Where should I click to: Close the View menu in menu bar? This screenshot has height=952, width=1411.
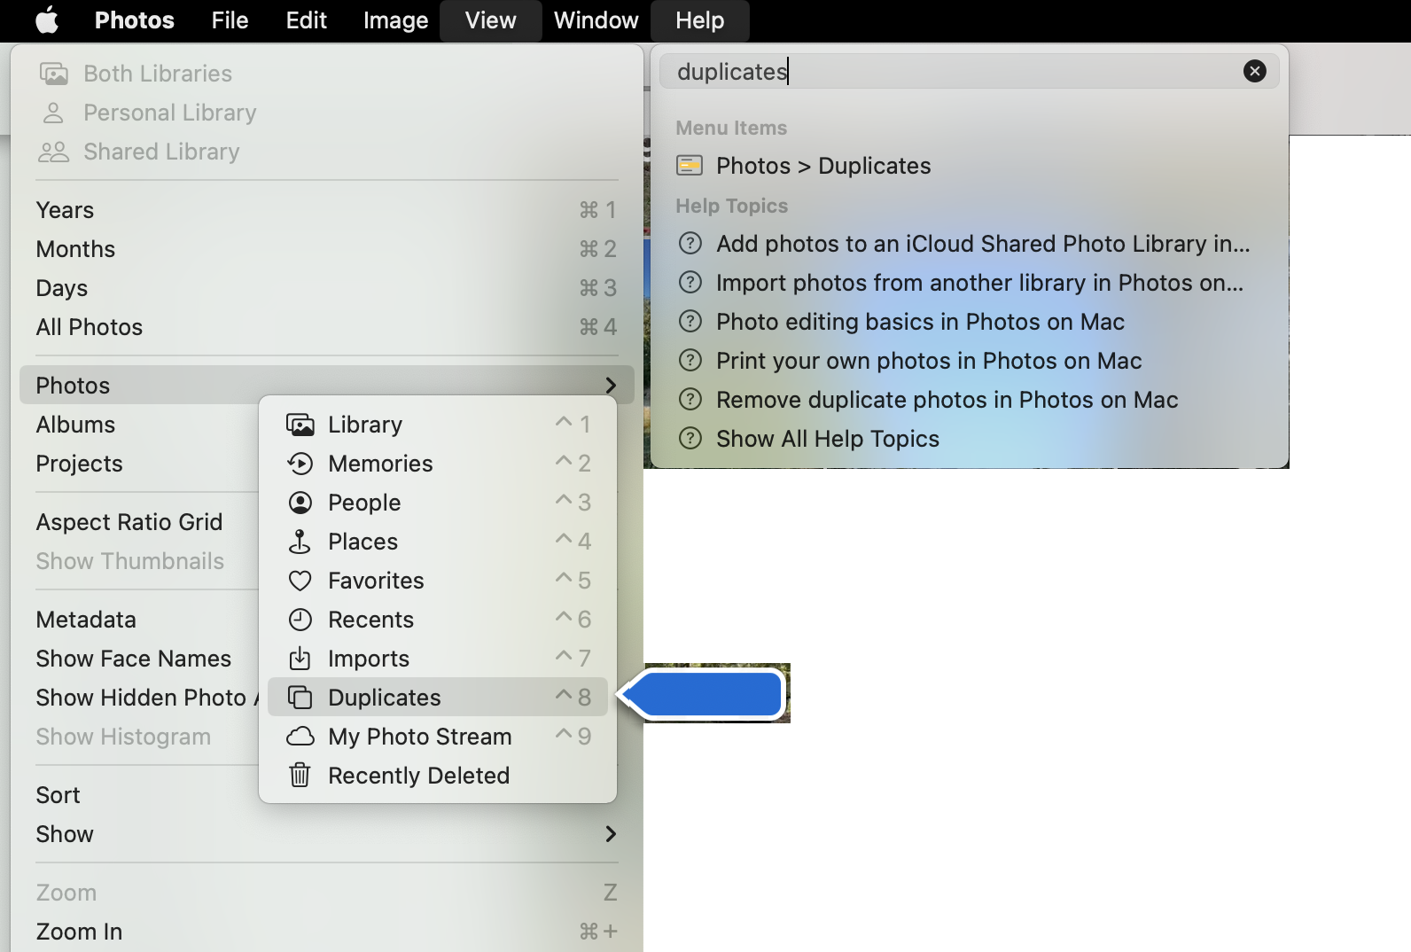(x=491, y=20)
